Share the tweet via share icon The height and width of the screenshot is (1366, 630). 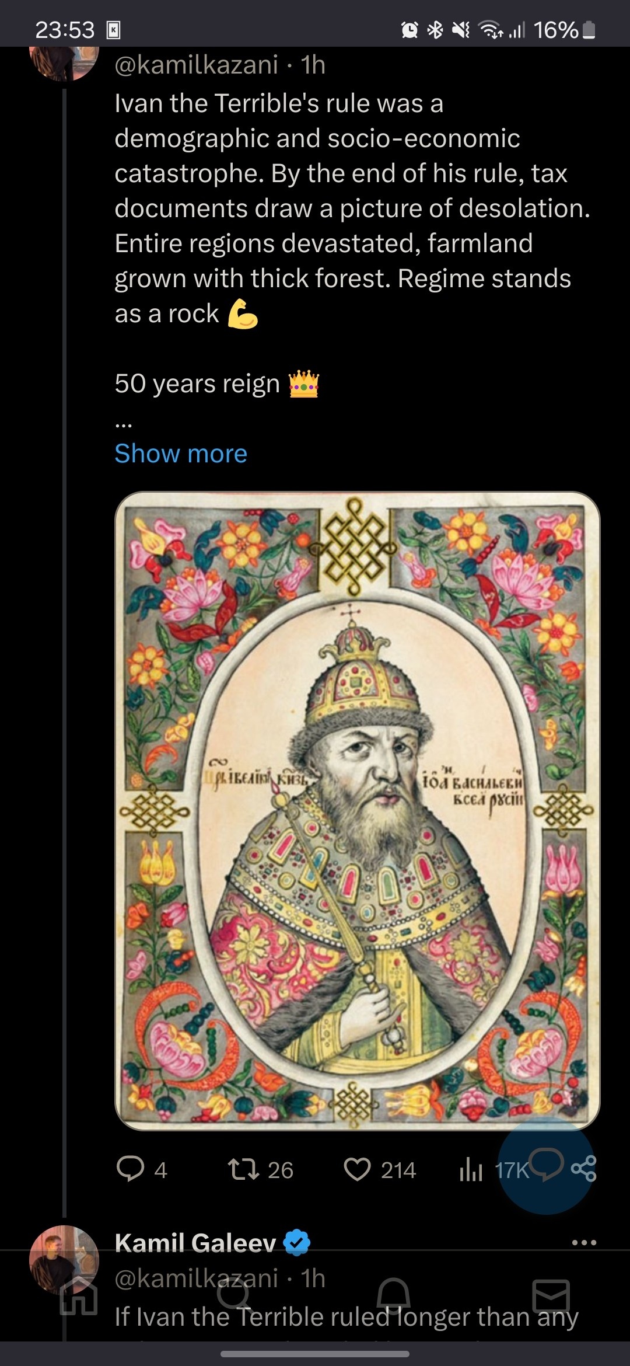(x=583, y=1168)
